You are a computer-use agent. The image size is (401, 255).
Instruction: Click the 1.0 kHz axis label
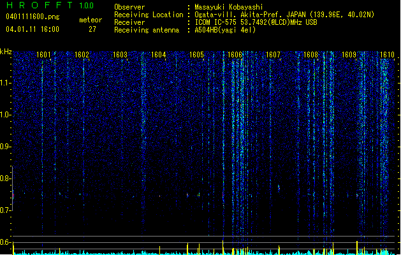pos(5,115)
